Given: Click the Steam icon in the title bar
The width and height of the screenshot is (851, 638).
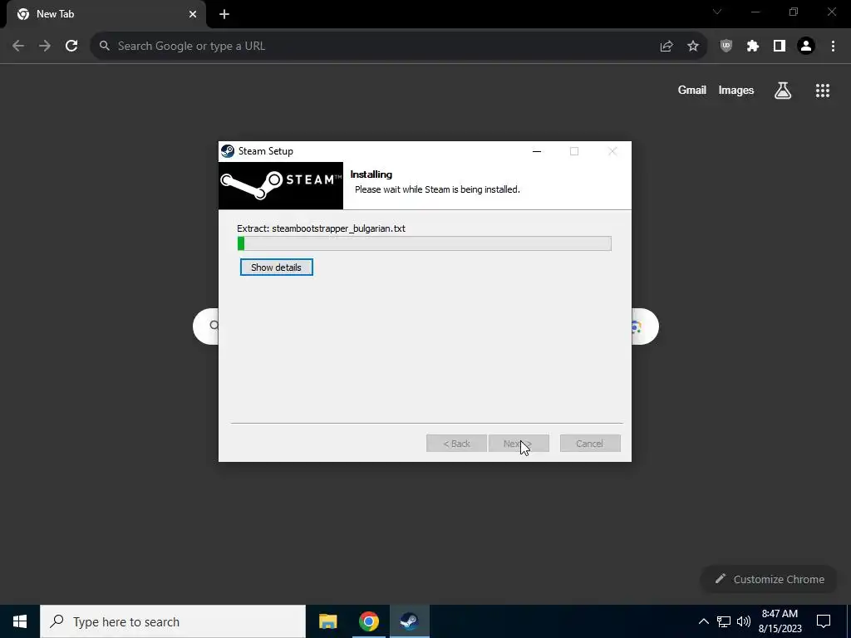Looking at the screenshot, I should coord(228,151).
